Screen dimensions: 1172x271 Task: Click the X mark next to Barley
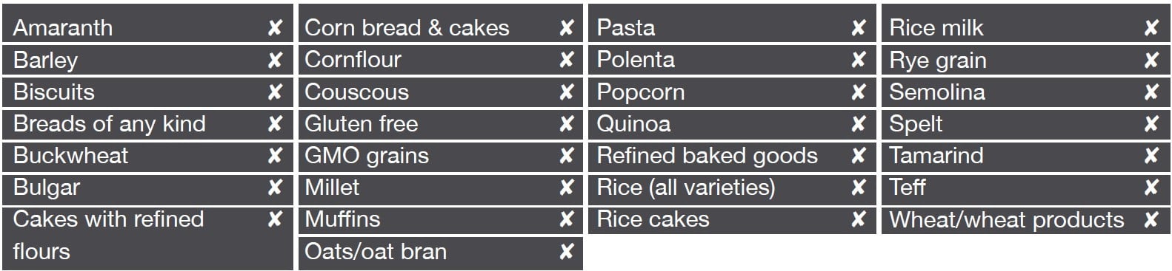tap(275, 60)
